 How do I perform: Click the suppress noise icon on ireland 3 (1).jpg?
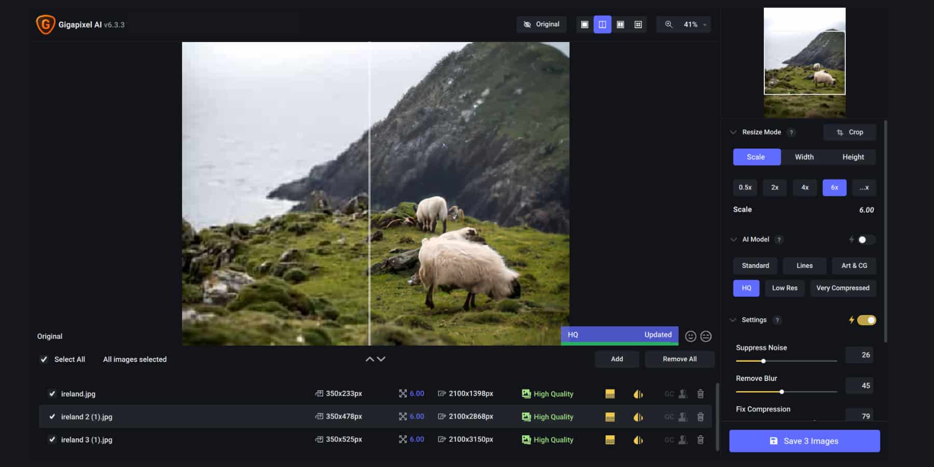pyautogui.click(x=610, y=439)
